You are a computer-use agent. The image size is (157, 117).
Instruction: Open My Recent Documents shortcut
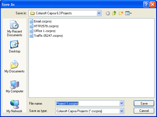pos(15,29)
